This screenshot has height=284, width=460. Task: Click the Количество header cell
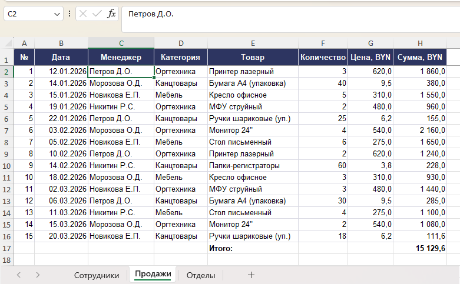click(x=323, y=57)
